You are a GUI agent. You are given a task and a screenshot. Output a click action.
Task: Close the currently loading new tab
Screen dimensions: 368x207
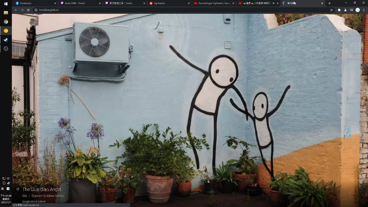pos(322,3)
